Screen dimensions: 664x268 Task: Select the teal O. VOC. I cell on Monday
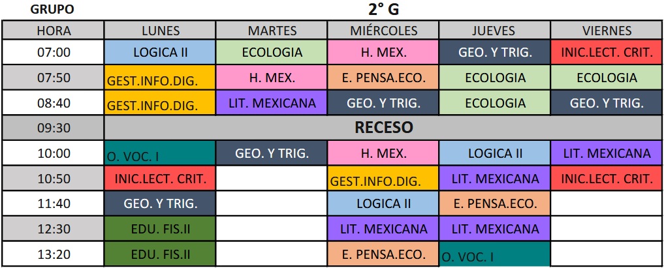[x=160, y=153]
